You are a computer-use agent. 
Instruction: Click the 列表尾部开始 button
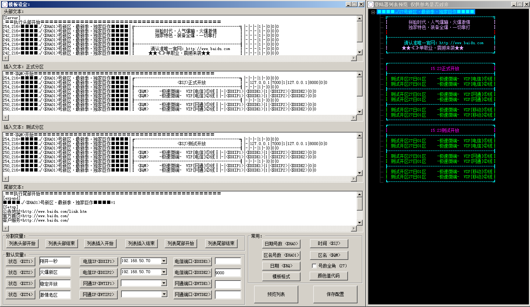click(x=181, y=244)
